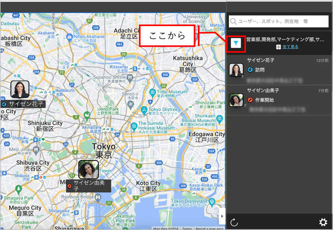Click the Tobu Museum map pin
Viewport: 333px width, 230px height.
[x=152, y=93]
